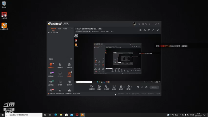
Task: Toggle lock for 全屏 1 source
Action: [x=51, y=32]
